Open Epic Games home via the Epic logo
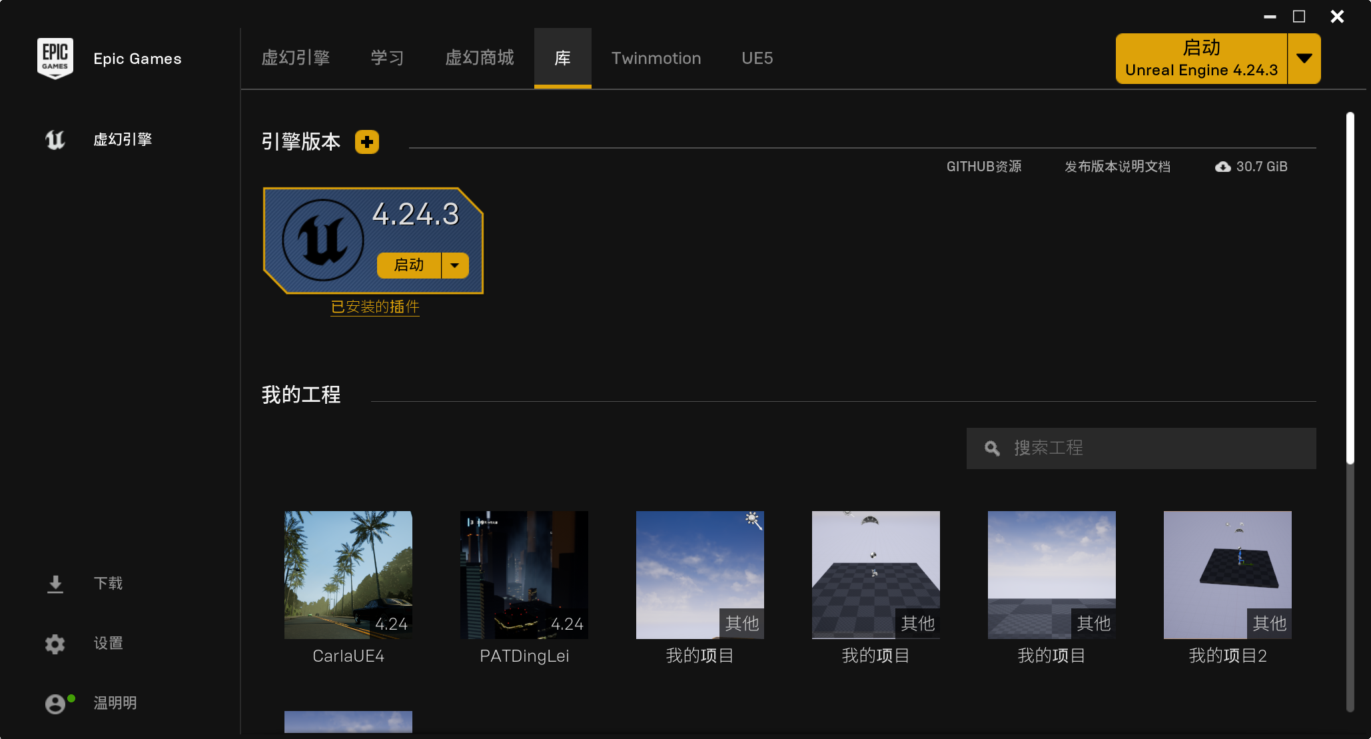Image resolution: width=1371 pixels, height=739 pixels. 55,58
